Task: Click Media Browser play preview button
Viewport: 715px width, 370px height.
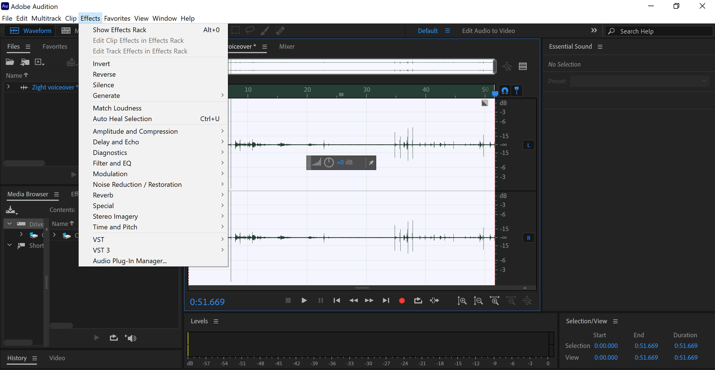Action: 97,338
